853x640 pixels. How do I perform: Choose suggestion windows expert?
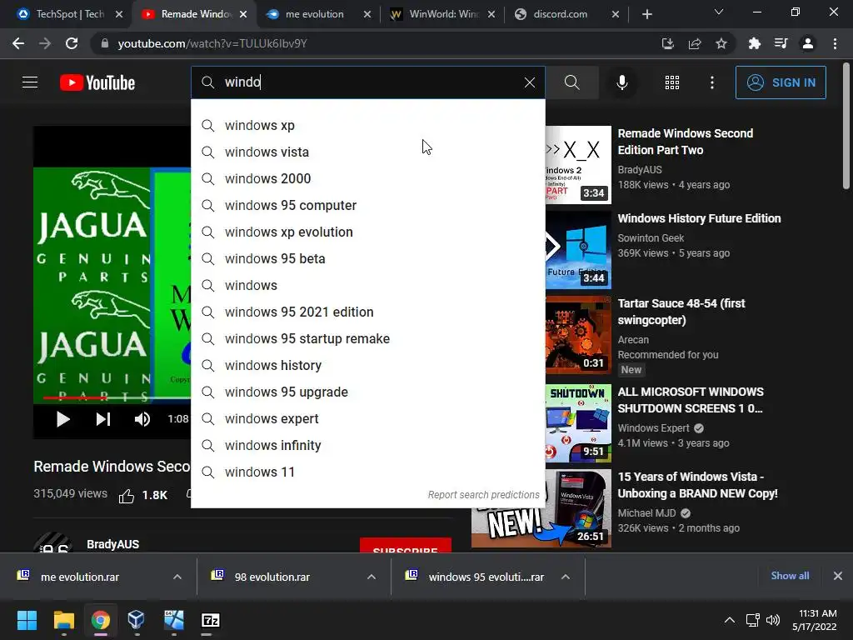point(367,418)
